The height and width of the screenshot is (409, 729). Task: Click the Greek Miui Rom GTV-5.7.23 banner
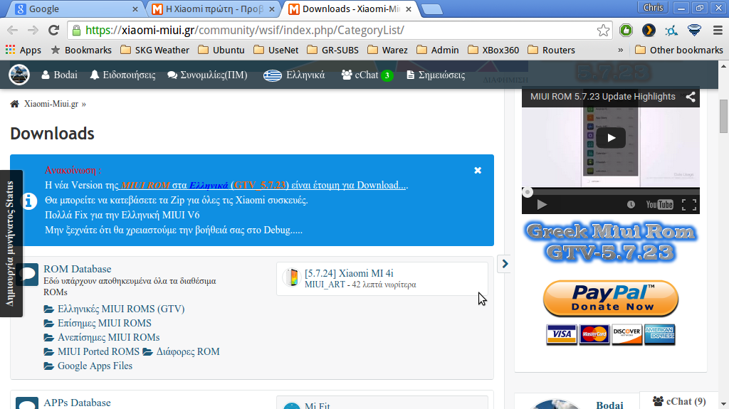(x=610, y=242)
